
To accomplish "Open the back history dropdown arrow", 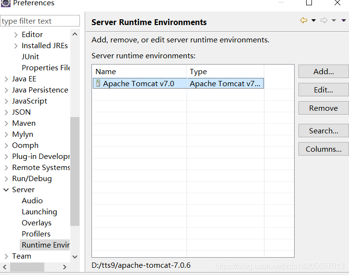I will (x=313, y=21).
